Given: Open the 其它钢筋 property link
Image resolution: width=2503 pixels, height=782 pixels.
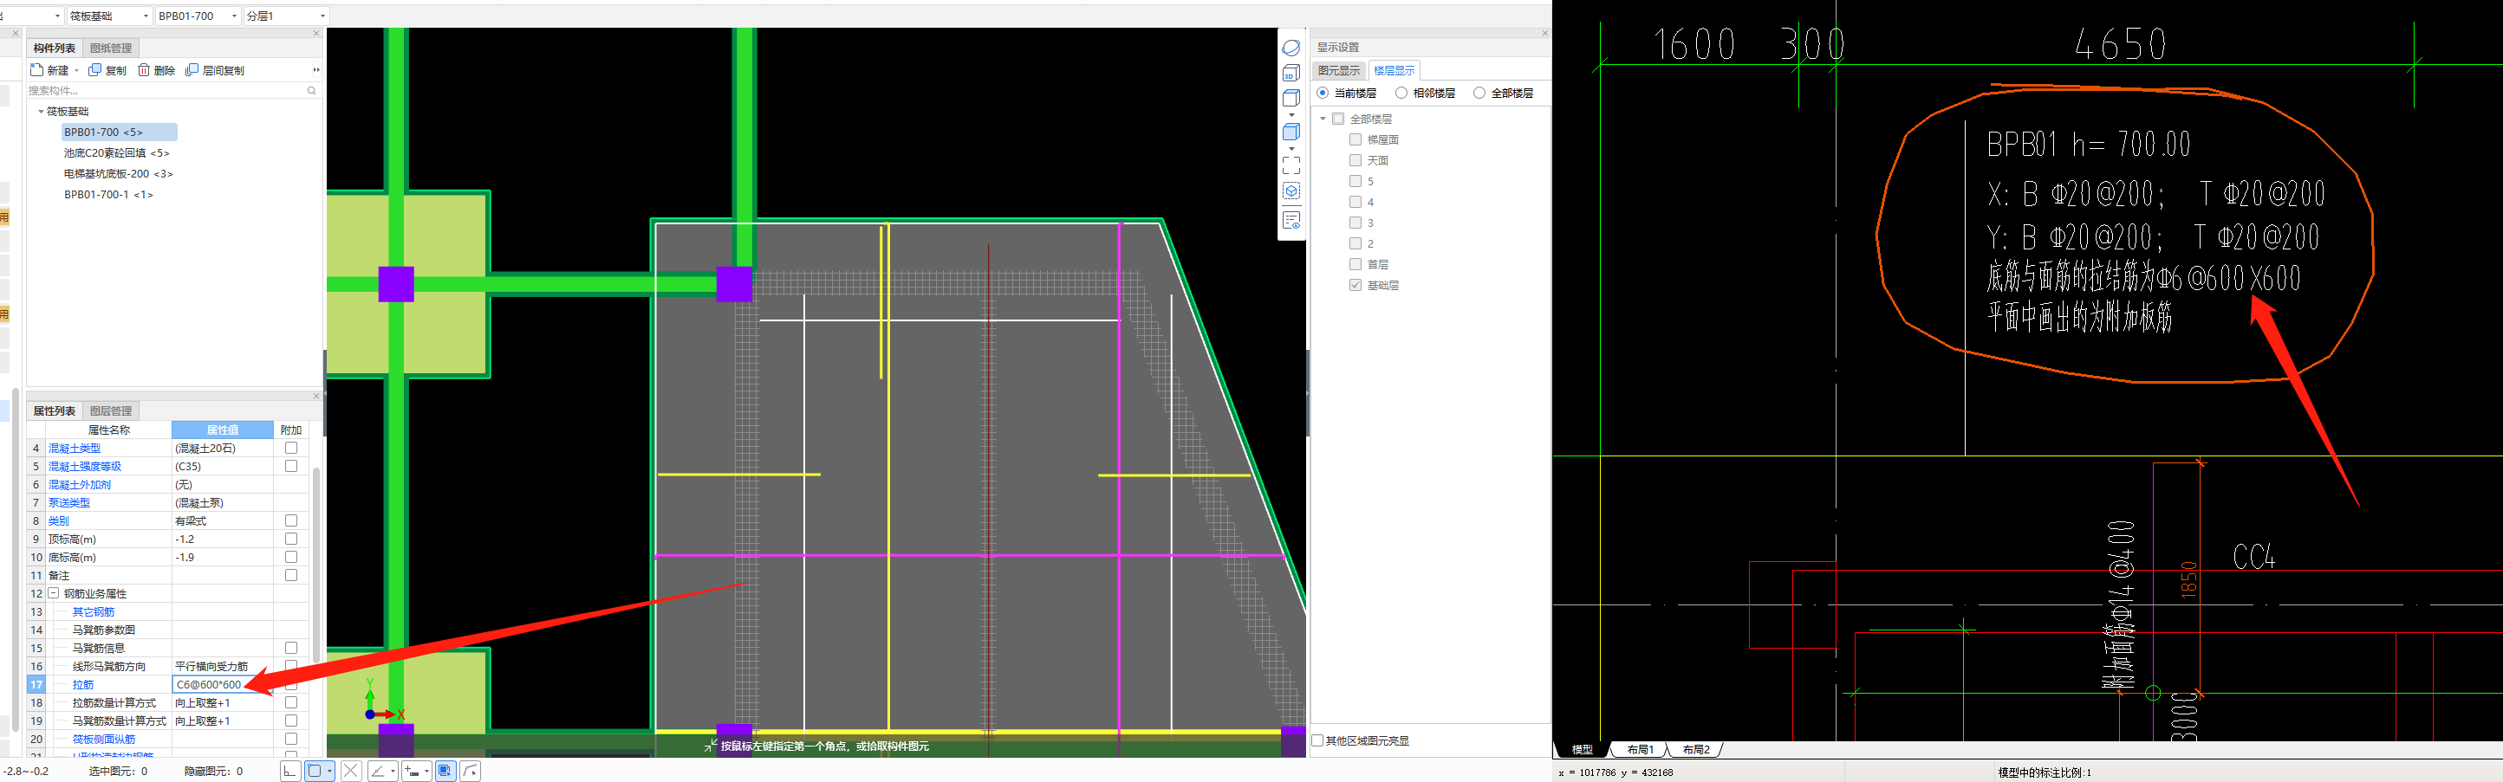Looking at the screenshot, I should coord(94,612).
